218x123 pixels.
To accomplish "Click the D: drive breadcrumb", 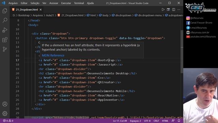I will pos(14,15).
